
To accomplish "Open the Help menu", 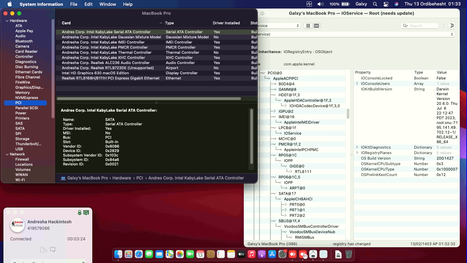I will 128,4.
